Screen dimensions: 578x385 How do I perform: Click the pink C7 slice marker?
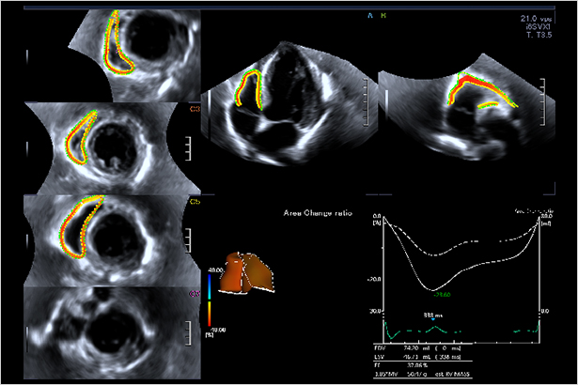click(195, 294)
